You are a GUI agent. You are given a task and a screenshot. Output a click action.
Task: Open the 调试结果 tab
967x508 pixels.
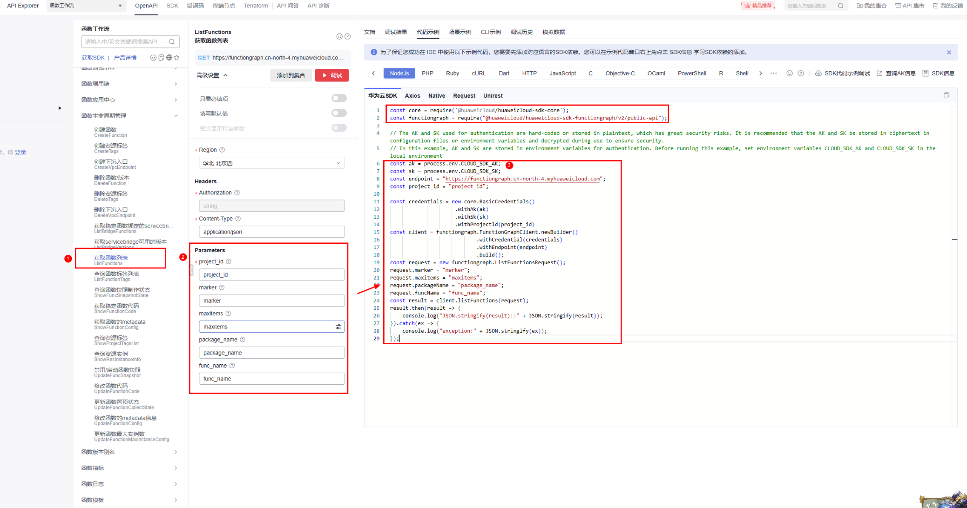pos(395,32)
